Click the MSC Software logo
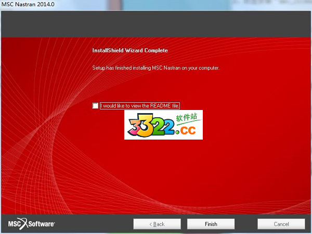 [x=31, y=224]
